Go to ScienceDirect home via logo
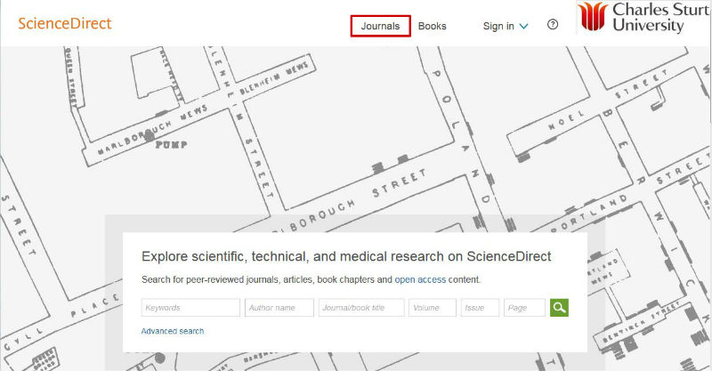This screenshot has height=371, width=712. coord(64,23)
